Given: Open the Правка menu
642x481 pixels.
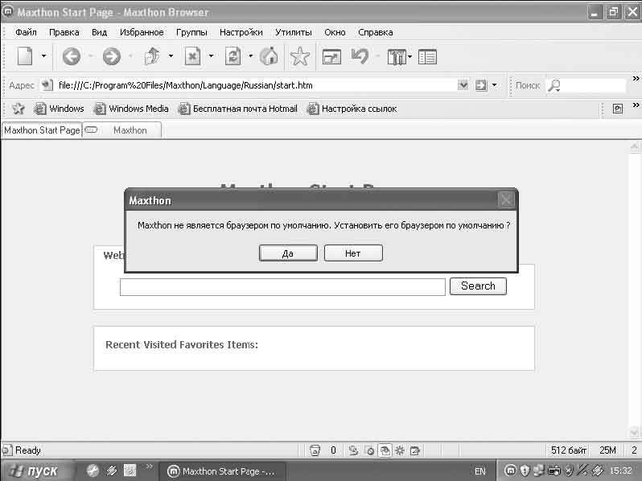Looking at the screenshot, I should coord(64,32).
